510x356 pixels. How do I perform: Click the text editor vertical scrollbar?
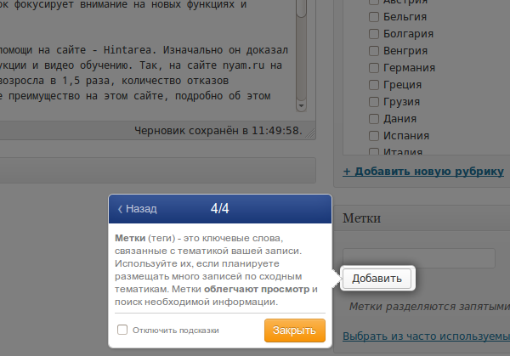(301, 55)
